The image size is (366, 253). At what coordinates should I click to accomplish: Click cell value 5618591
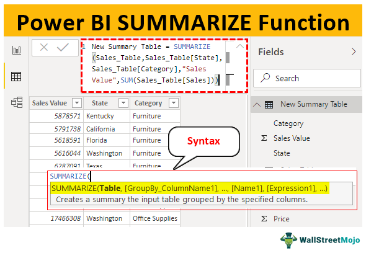(67, 140)
